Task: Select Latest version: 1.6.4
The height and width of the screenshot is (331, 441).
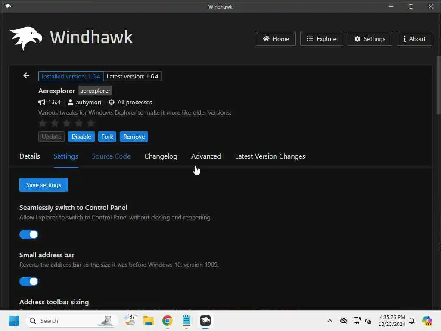Action: [x=133, y=76]
